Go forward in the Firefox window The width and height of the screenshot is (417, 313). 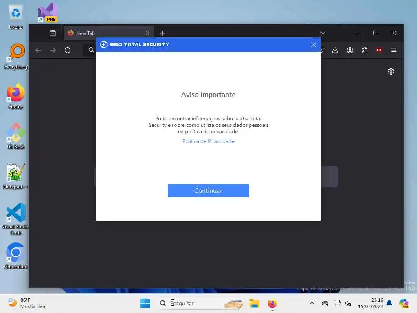(x=53, y=50)
